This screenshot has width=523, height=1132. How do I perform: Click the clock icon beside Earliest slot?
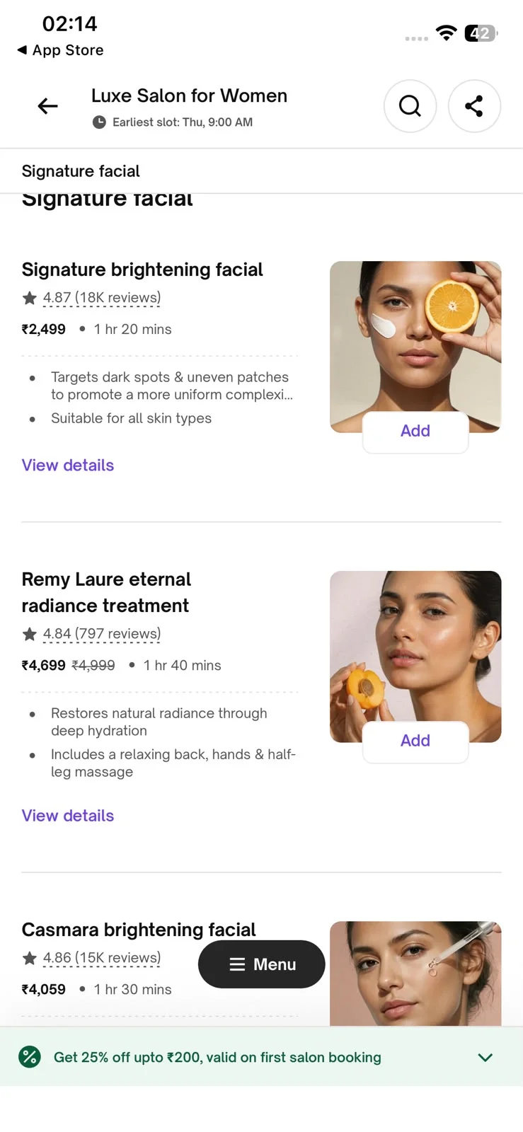point(99,122)
